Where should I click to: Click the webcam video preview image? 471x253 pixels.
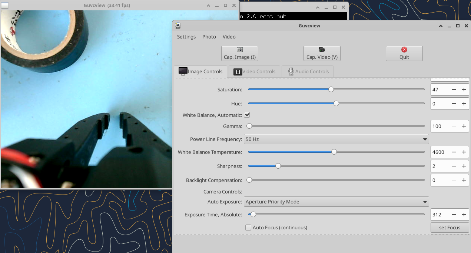click(86, 99)
